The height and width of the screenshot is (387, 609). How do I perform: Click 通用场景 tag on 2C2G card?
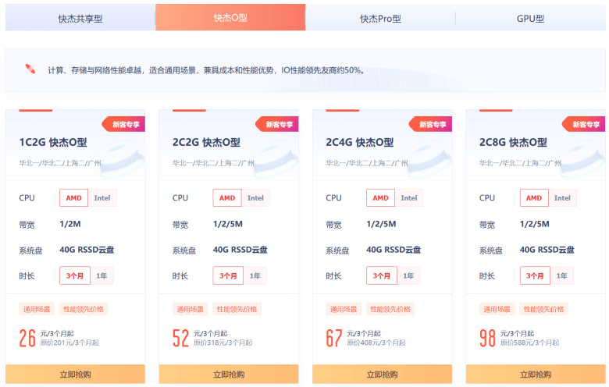(191, 309)
